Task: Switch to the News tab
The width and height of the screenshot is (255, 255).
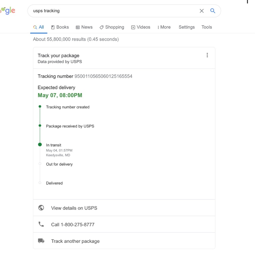Action: tap(84, 27)
